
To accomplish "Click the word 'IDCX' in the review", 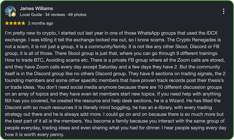I will pos(212,33).
